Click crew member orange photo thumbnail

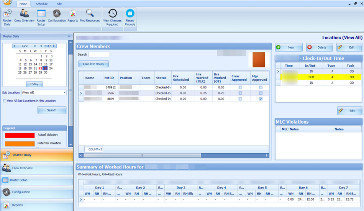259,60
